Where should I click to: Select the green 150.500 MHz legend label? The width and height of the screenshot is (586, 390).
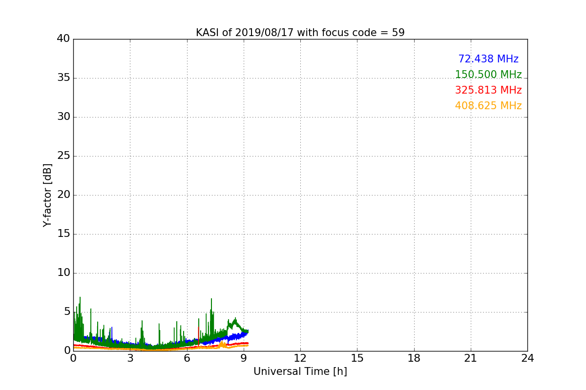488,75
